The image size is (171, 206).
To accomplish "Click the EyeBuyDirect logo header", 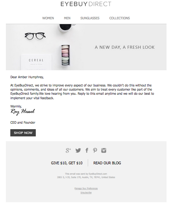I will (x=86, y=4).
